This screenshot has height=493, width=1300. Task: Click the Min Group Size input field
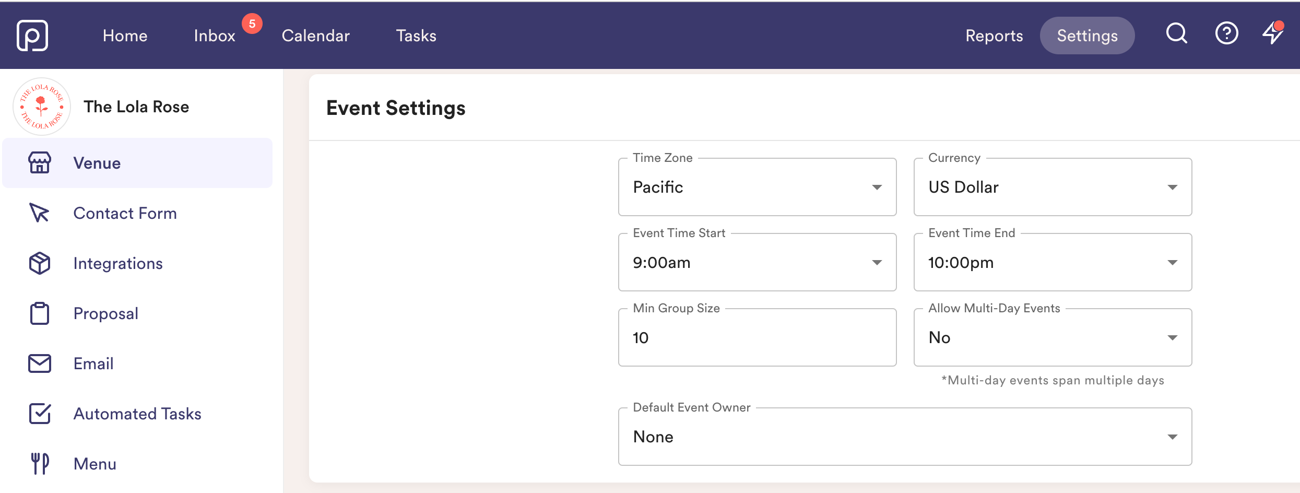(757, 338)
